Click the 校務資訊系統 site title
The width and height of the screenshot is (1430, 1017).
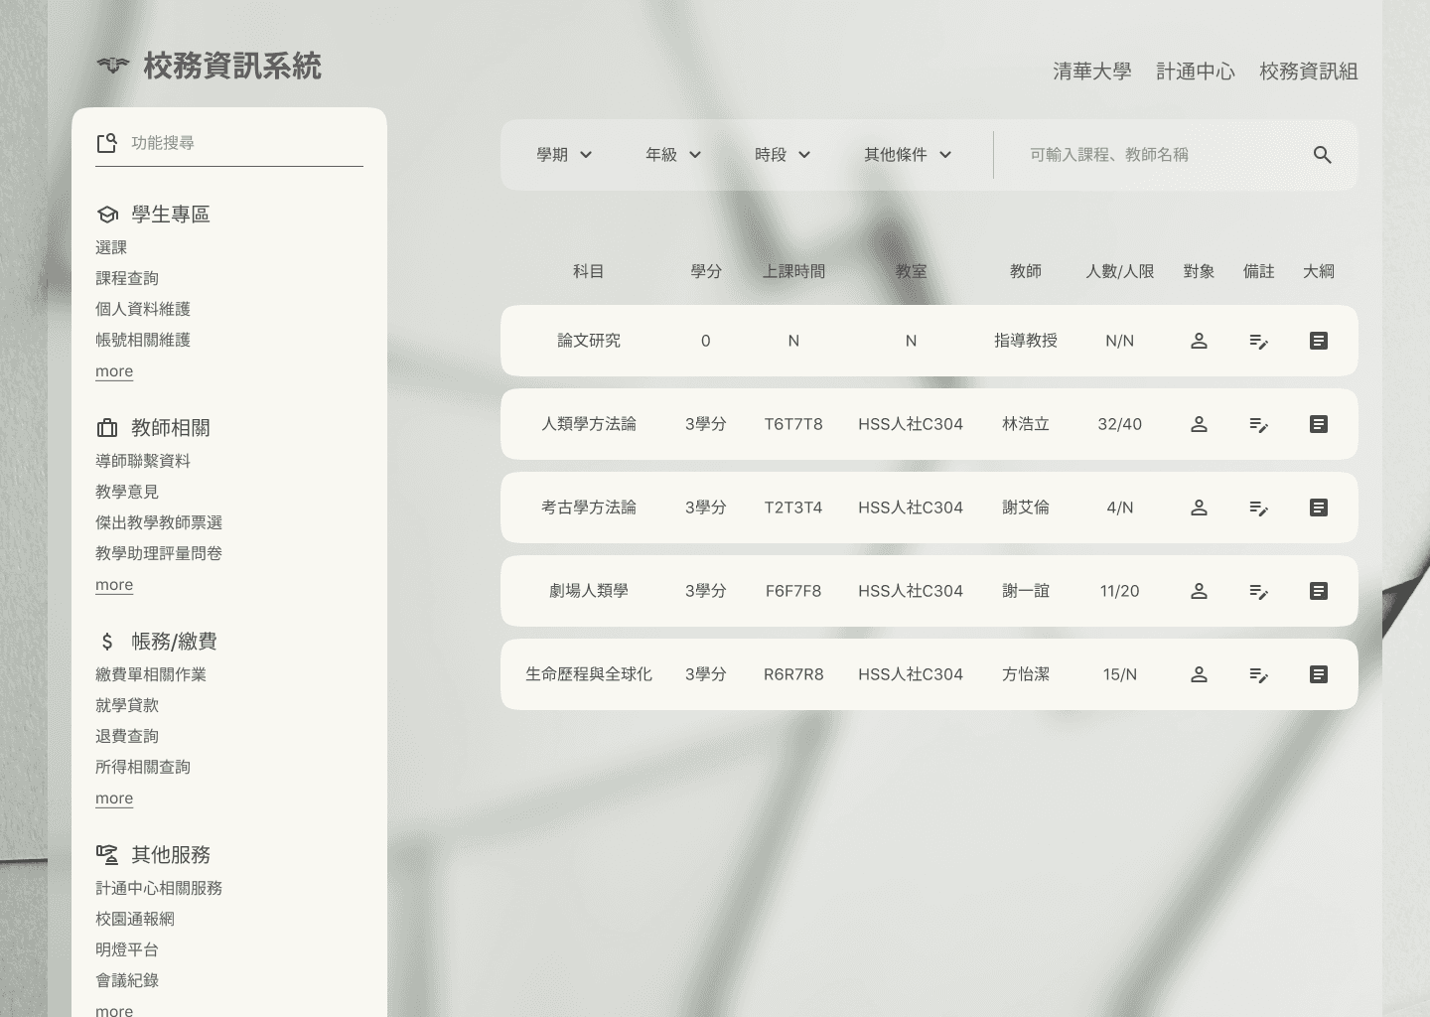pos(232,67)
